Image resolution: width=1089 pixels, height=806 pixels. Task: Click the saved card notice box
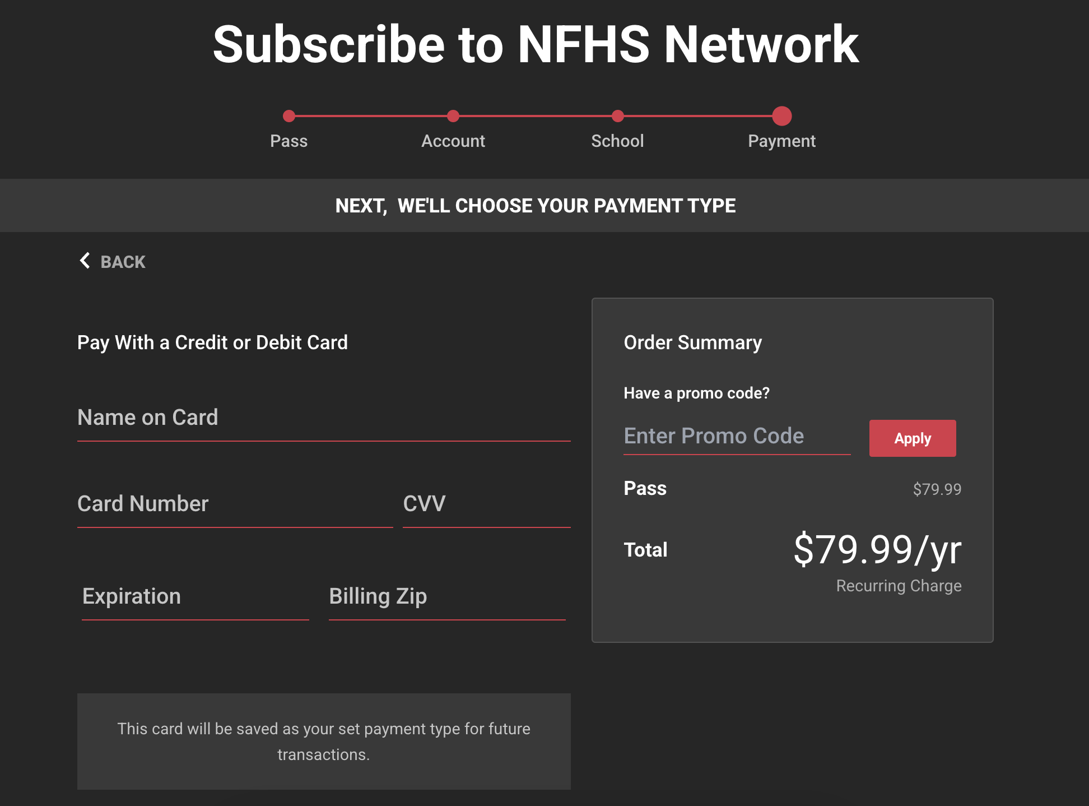(324, 741)
